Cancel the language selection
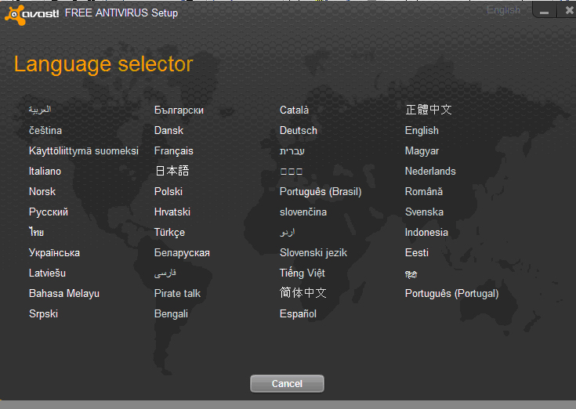Viewport: 576px width, 409px height. coord(287,384)
